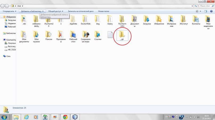
Task: Open the Recovery drive in navigation pane
Action: point(10,47)
